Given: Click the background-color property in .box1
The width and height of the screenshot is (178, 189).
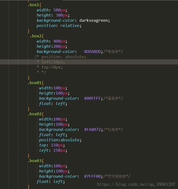Looking at the screenshot, I should point(56,20).
